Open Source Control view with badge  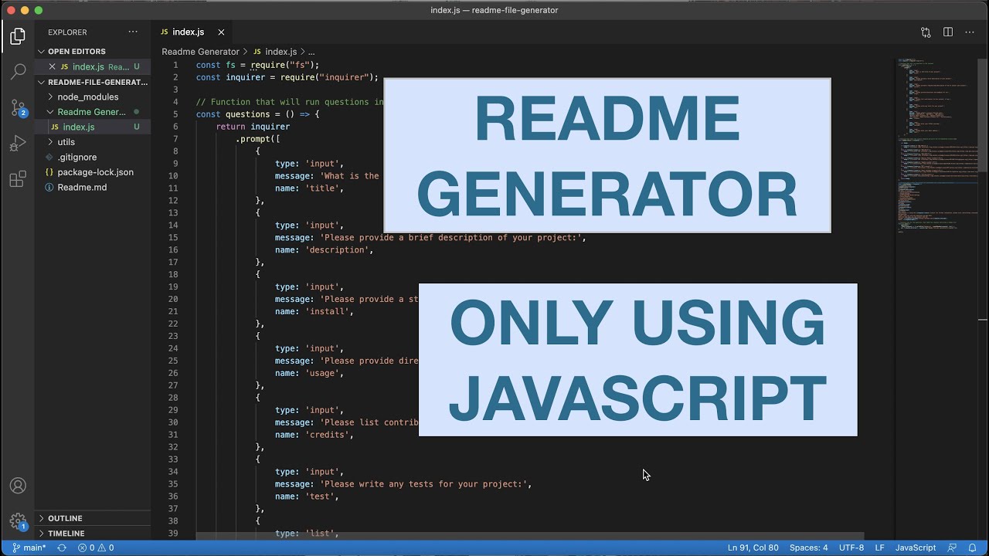pos(18,108)
